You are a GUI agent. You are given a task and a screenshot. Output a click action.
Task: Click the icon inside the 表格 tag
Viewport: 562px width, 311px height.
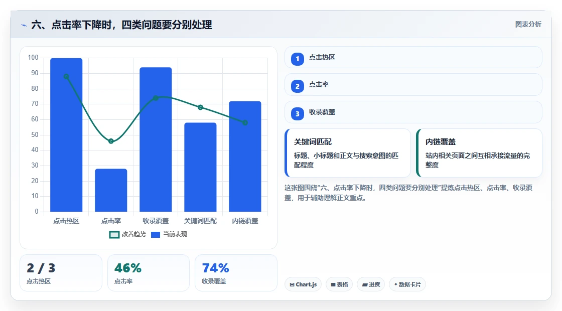pos(333,284)
